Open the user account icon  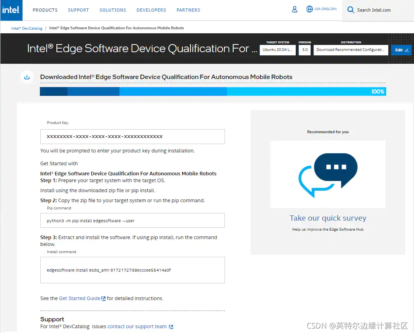(x=295, y=10)
